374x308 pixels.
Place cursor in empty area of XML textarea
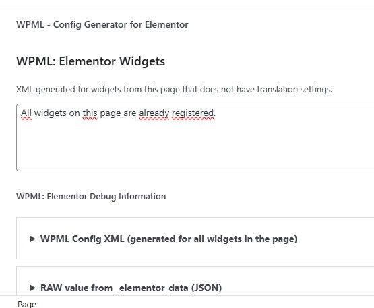tap(191, 148)
